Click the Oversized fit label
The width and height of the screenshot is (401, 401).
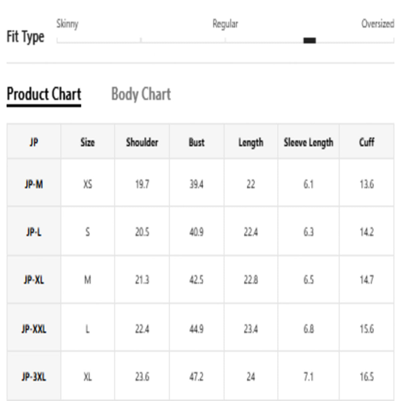(x=378, y=24)
